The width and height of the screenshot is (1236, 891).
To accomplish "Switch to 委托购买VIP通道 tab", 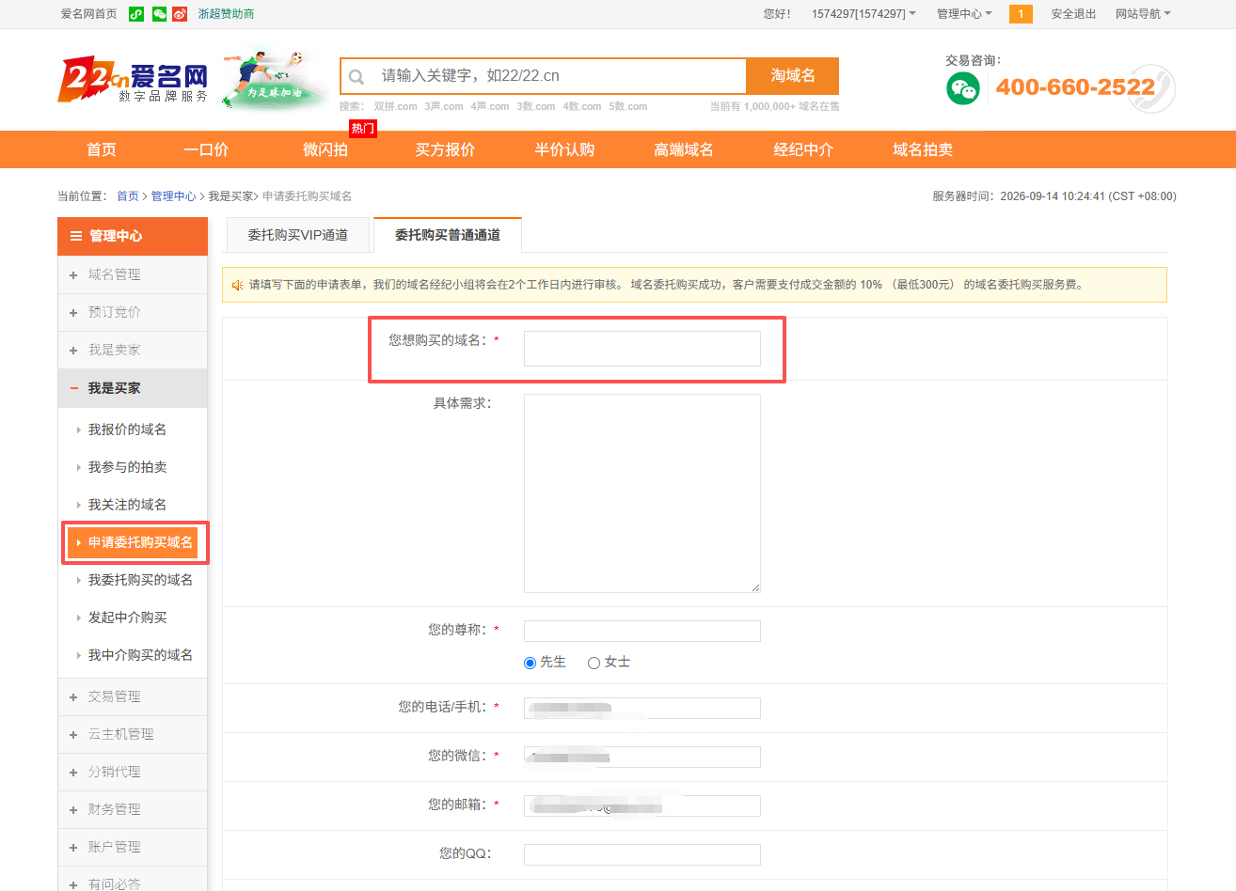I will point(298,235).
